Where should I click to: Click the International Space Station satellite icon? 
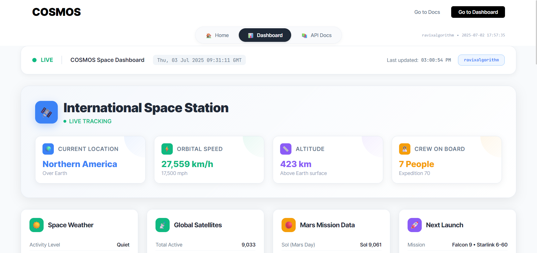click(46, 112)
